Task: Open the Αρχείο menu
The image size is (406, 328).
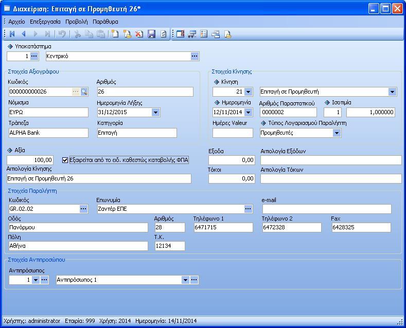Action: 16,22
